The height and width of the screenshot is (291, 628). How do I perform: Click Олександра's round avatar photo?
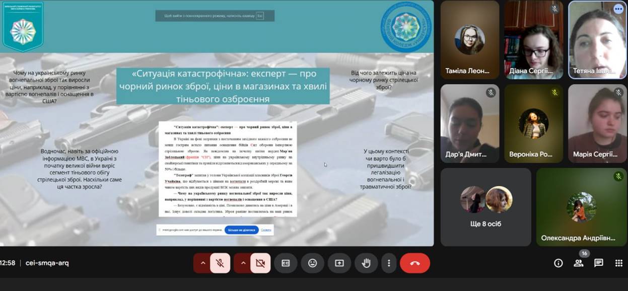[x=582, y=207]
